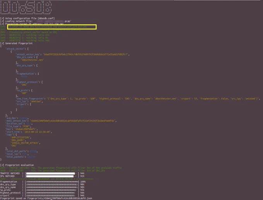The width and height of the screenshot is (263, 200).
Task: Click the "ip_proto" JSON key
Action: (23, 90)
